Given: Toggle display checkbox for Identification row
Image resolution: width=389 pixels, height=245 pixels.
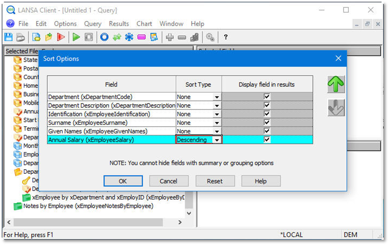Looking at the screenshot, I should 267,114.
